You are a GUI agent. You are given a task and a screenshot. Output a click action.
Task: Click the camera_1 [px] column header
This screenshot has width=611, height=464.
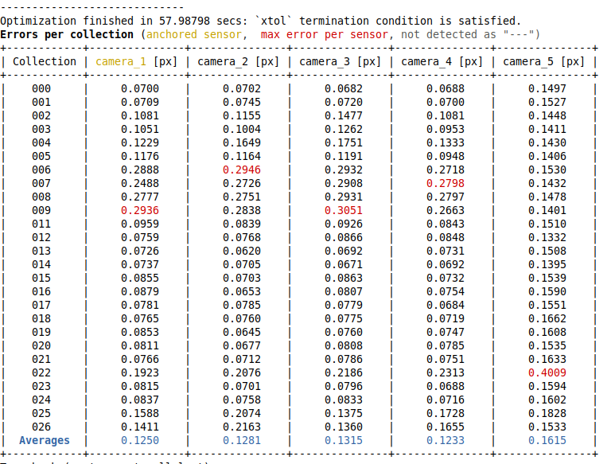click(136, 61)
